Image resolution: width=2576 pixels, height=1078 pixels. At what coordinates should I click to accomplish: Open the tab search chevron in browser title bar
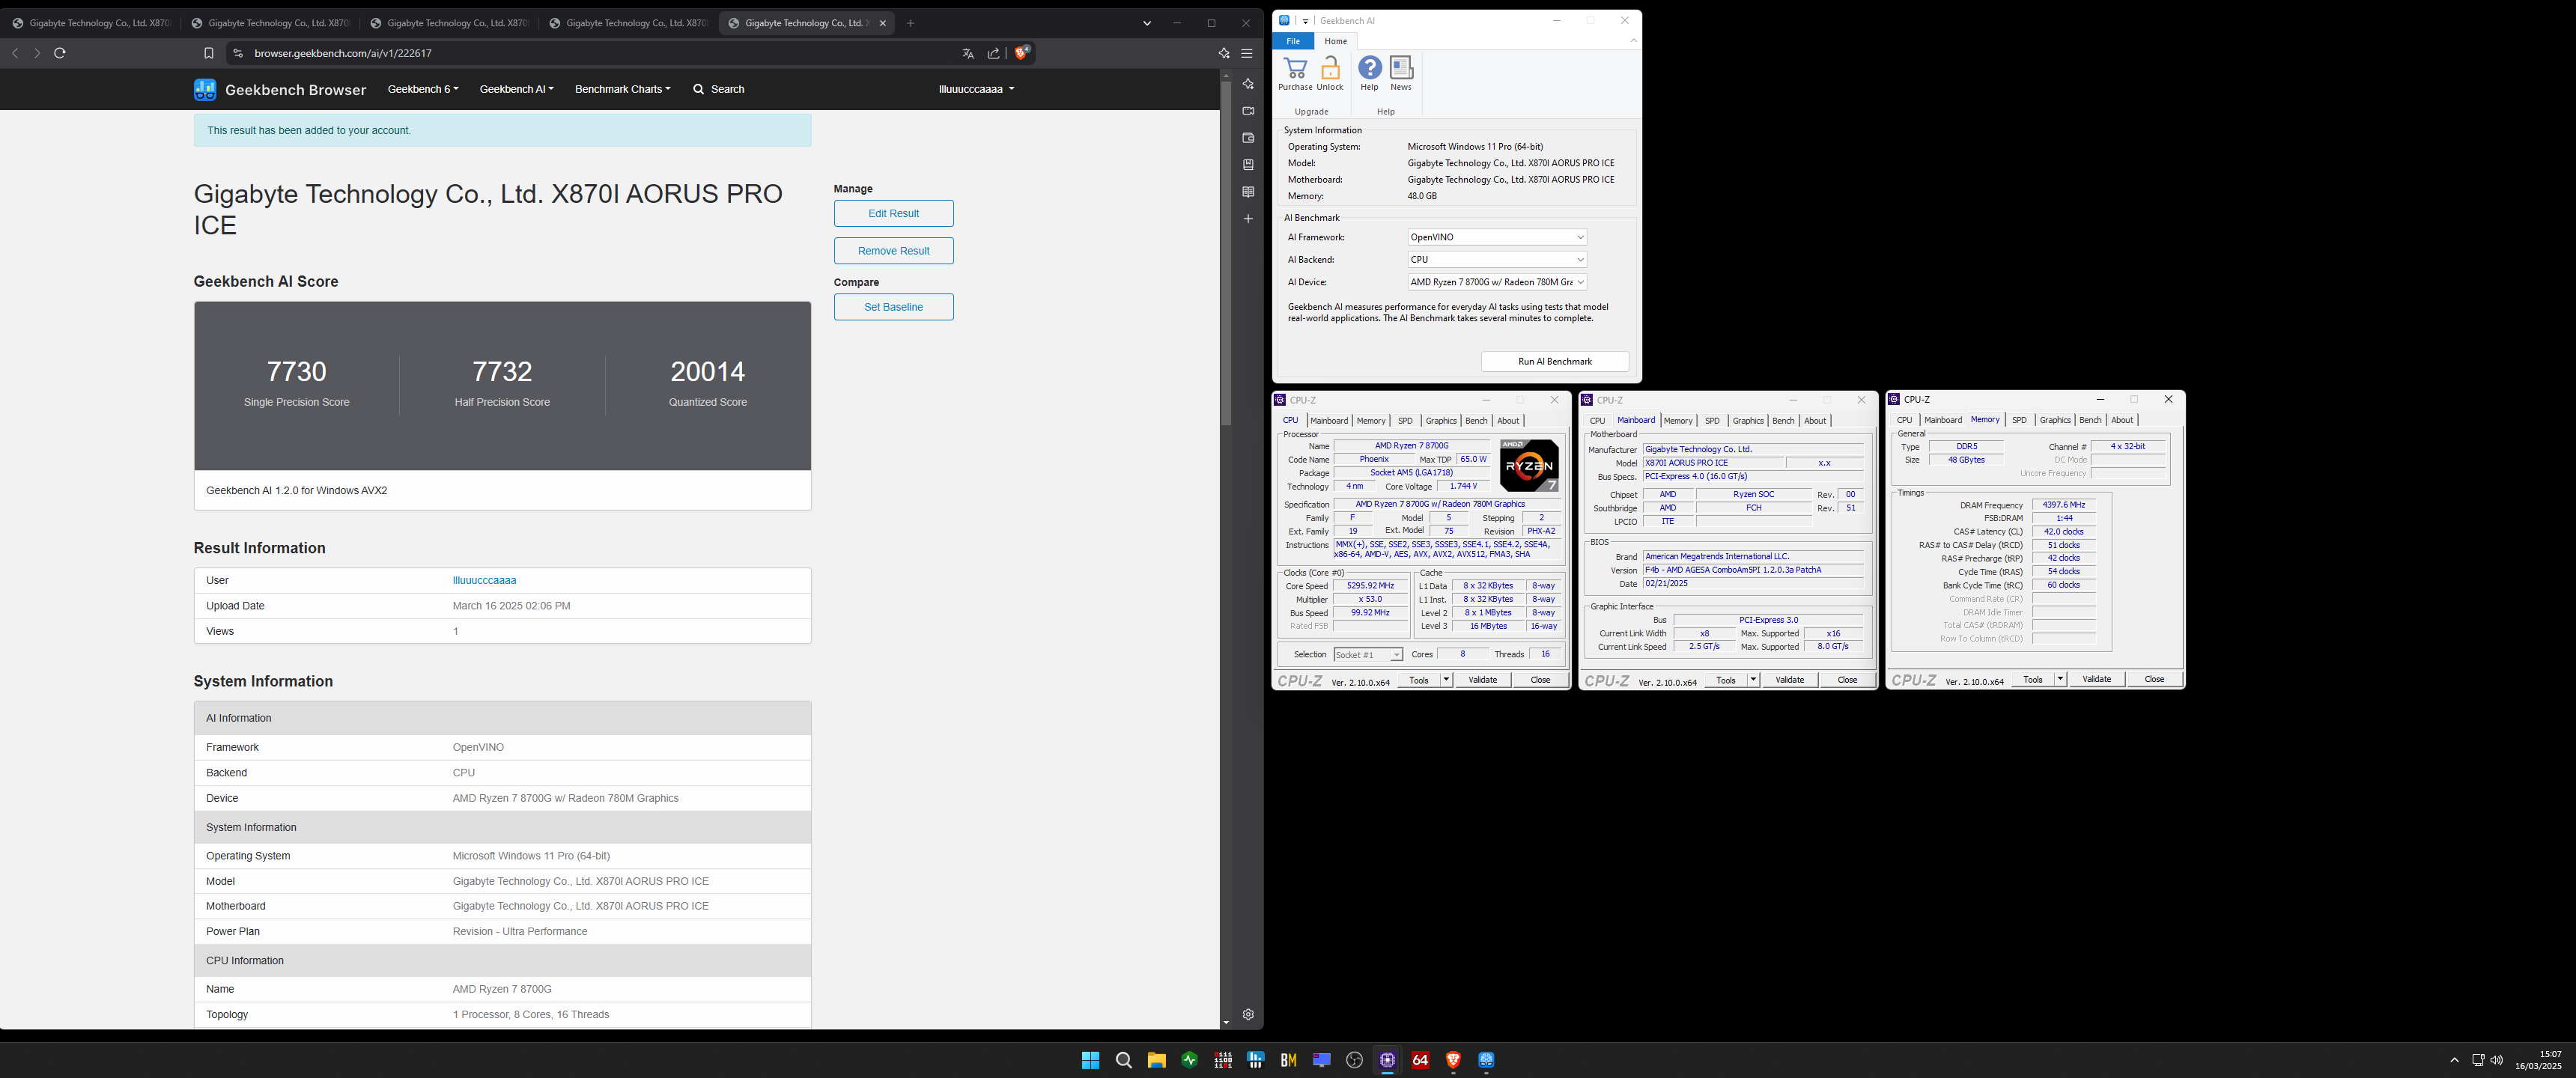coord(1147,23)
